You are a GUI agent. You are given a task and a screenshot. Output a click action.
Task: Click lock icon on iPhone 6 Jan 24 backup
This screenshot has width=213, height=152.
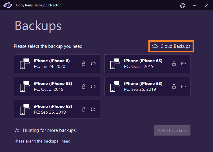click(x=84, y=64)
